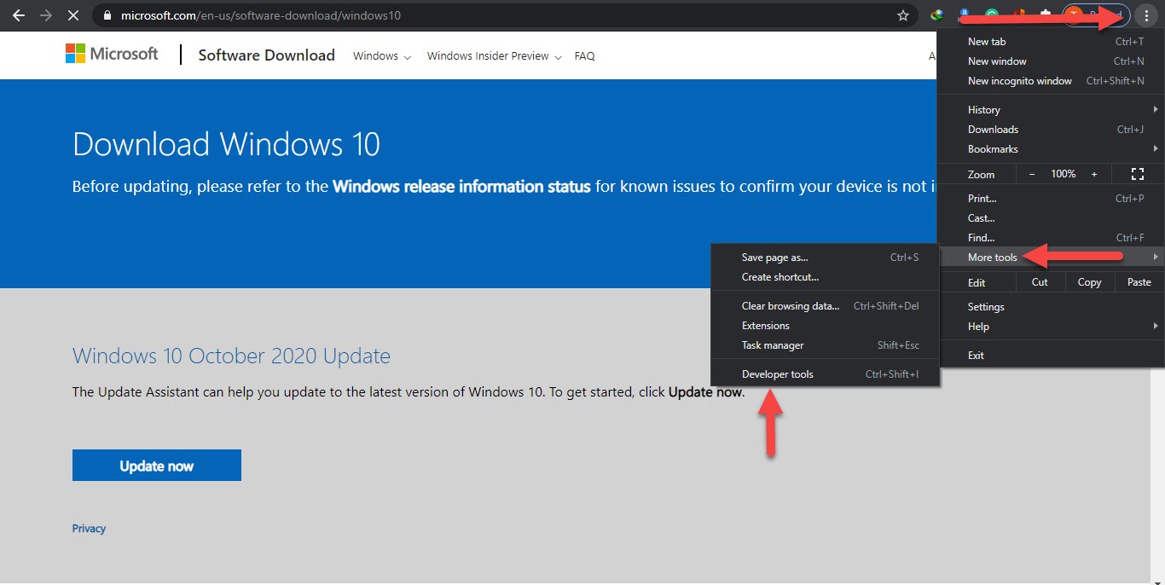Screen dimensions: 1165x585
Task: Expand the Windows Insider Preview dropdown
Action: (x=494, y=56)
